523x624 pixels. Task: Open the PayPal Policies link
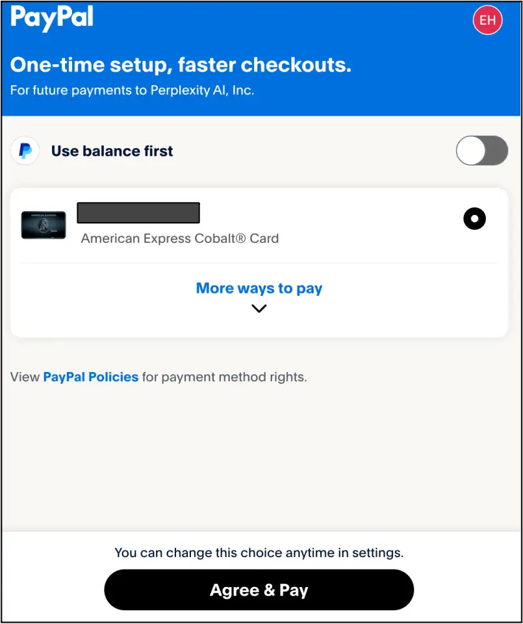point(91,377)
